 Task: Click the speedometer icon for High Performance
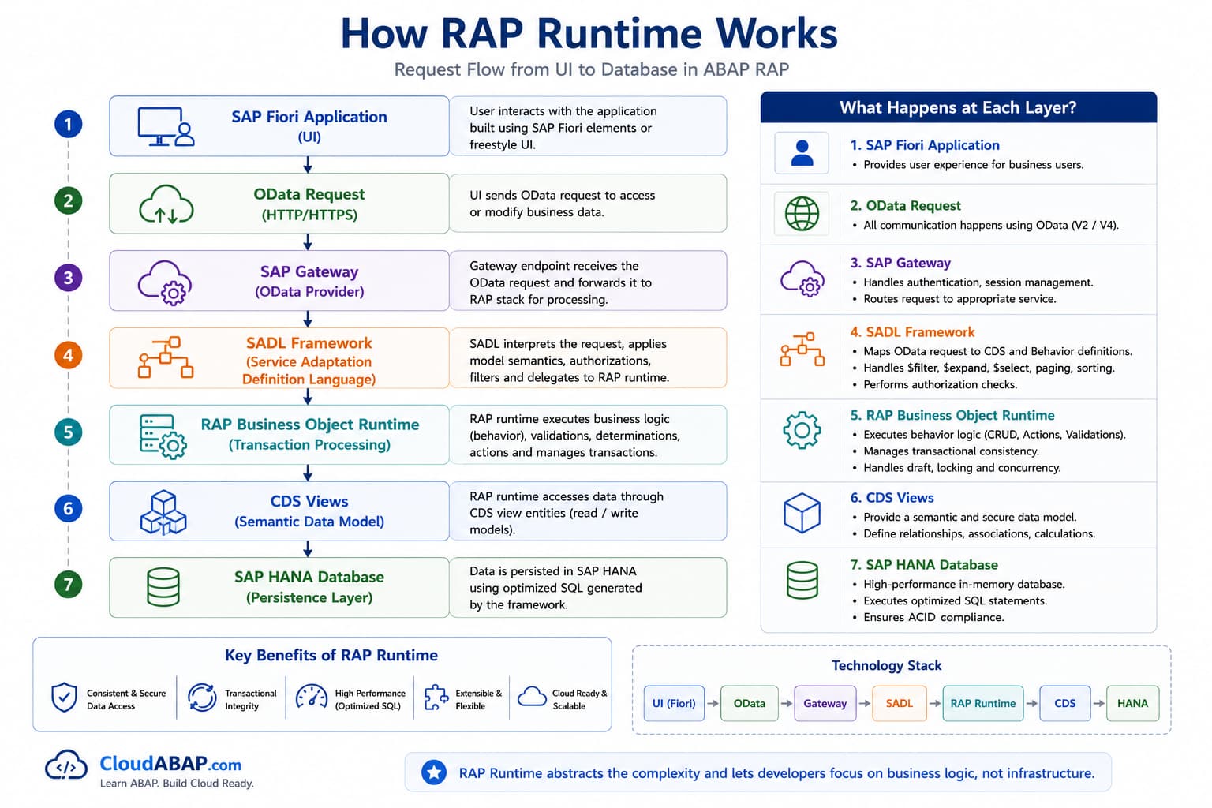pos(312,697)
